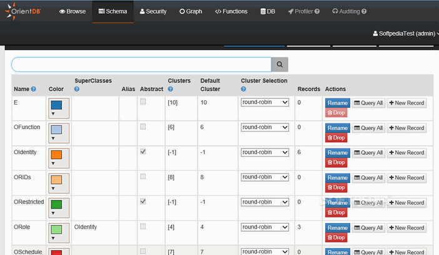This screenshot has height=255, width=439.
Task: Toggle Abstract checkbox for OIdentity
Action: click(143, 152)
